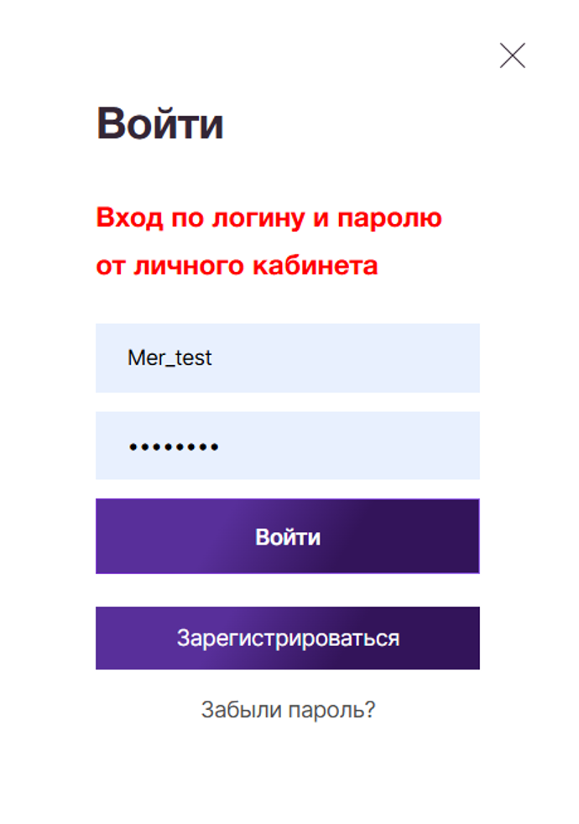Image resolution: width=579 pixels, height=824 pixels.
Task: Select the password input box
Action: (x=287, y=446)
